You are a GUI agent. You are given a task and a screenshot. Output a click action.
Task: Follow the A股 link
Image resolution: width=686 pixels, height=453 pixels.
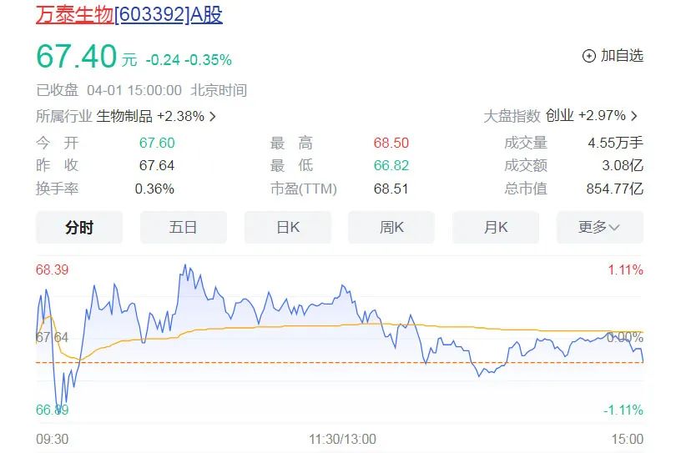point(206,14)
